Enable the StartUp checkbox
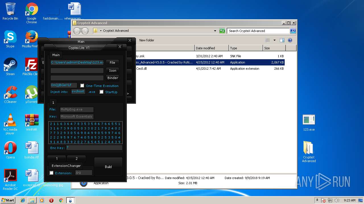The width and height of the screenshot is (364, 204). 102,92
